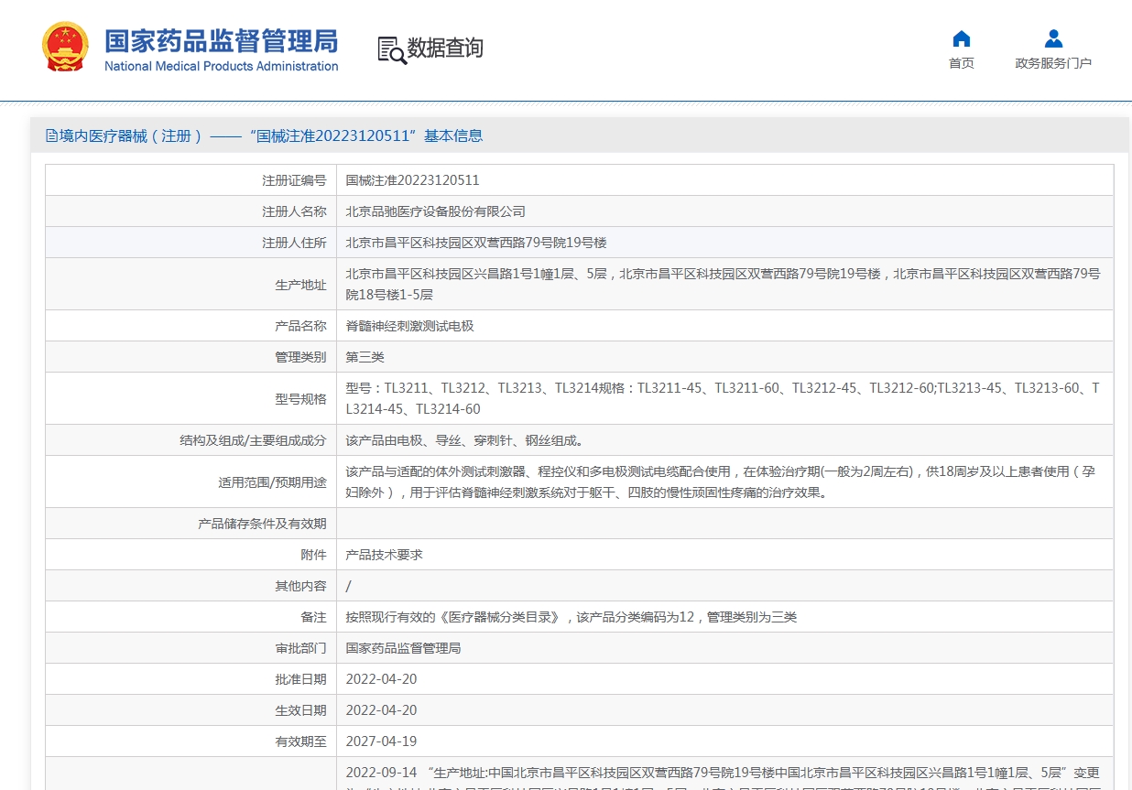Select the 附件 label cell
The image size is (1132, 790).
[x=190, y=555]
